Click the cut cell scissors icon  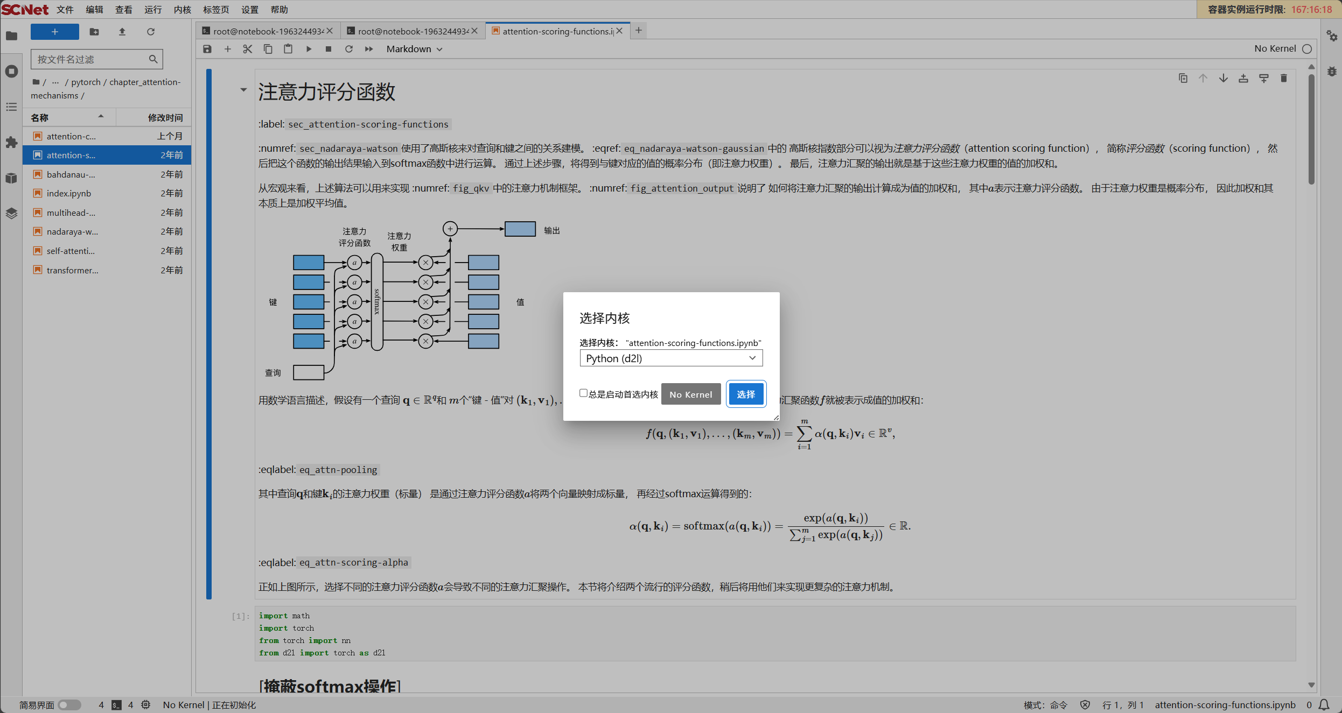click(x=247, y=49)
